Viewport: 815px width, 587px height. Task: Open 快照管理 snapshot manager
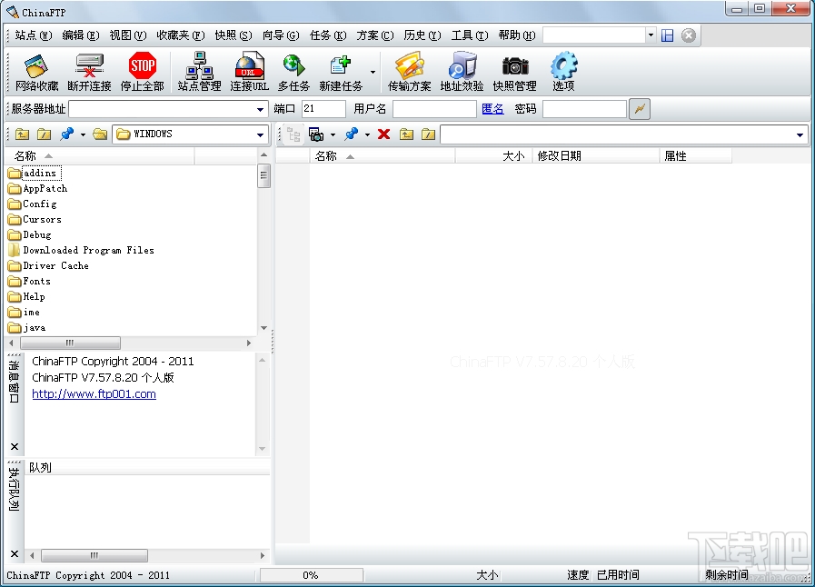point(514,73)
